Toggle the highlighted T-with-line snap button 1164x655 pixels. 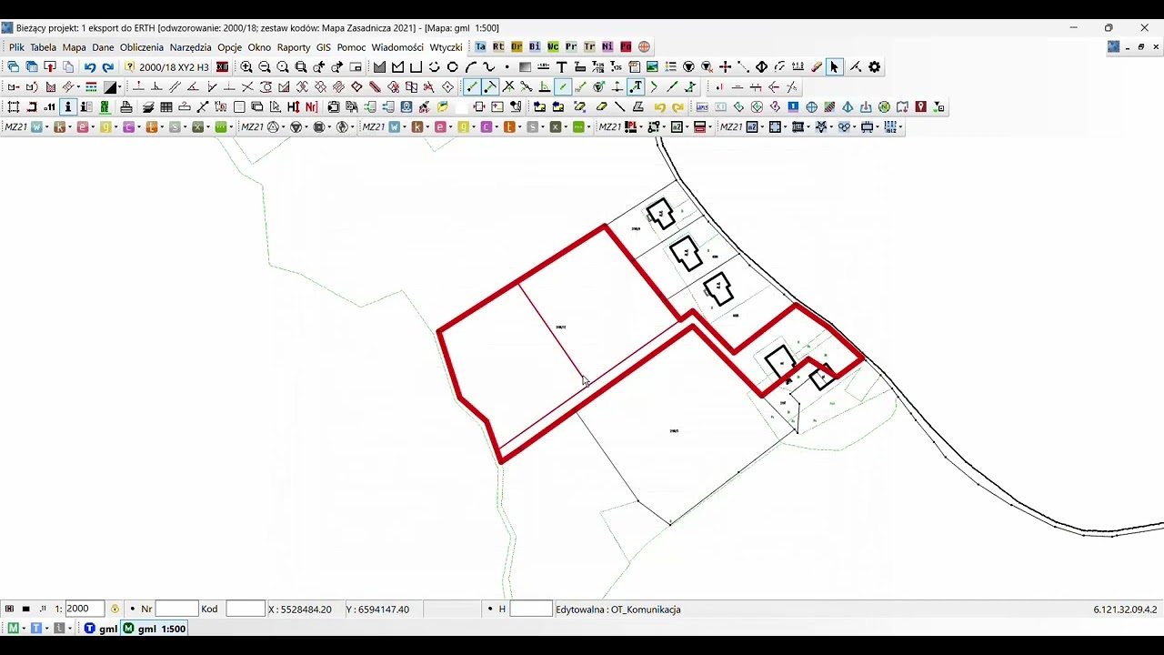[636, 87]
